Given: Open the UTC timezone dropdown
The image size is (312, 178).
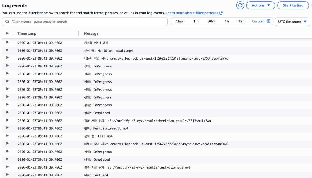Looking at the screenshot, I should (292, 22).
